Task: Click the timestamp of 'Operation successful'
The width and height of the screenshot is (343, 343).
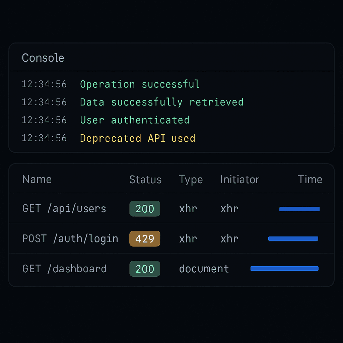Action: [x=44, y=84]
